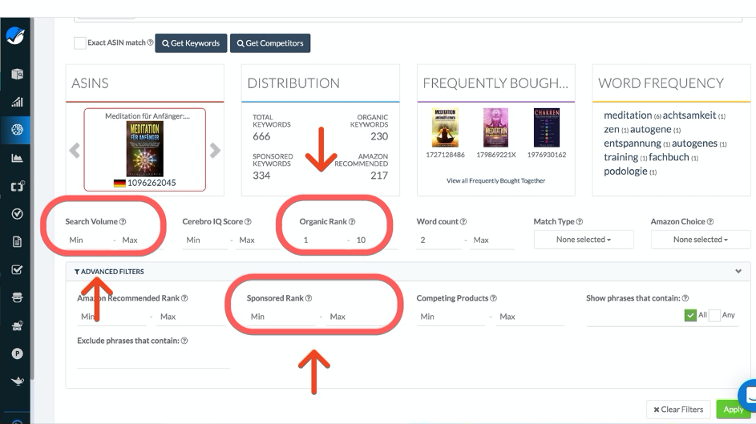Click Word count Max field
The width and height of the screenshot is (756, 424).
click(492, 240)
